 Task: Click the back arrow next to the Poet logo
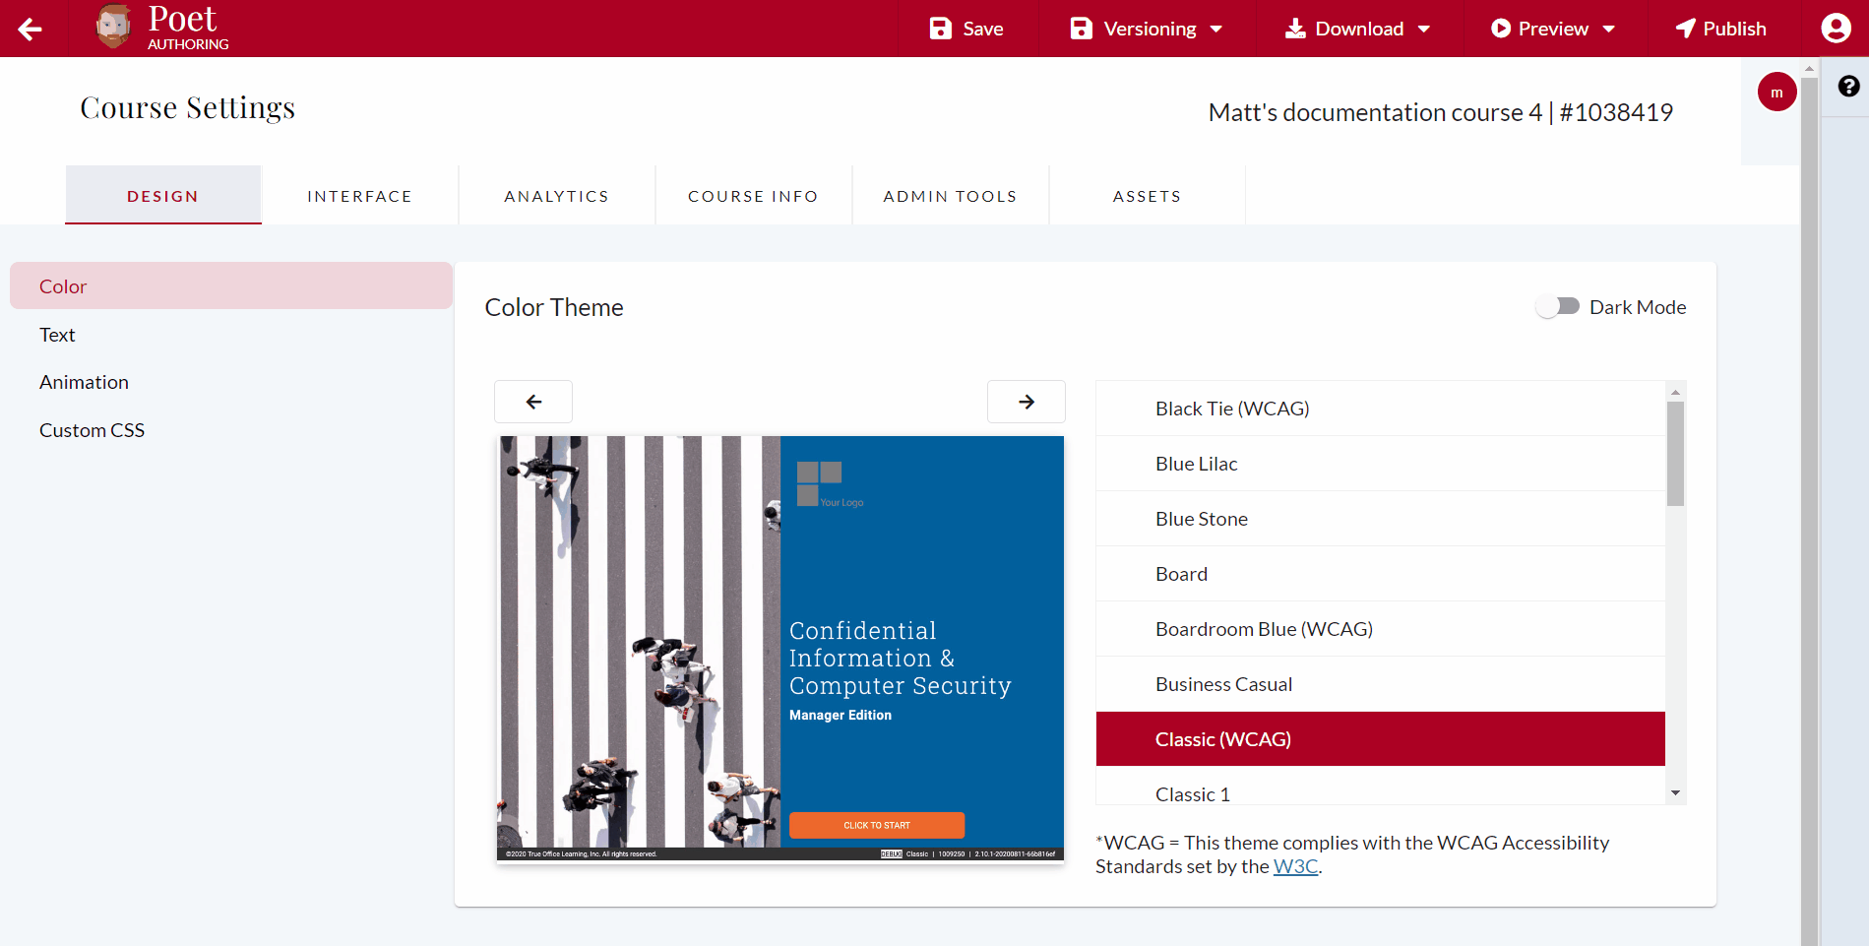[x=30, y=29]
